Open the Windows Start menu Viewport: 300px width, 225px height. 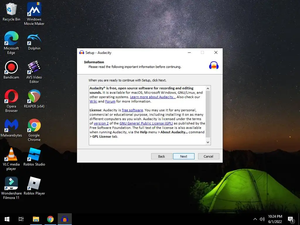[7, 219]
